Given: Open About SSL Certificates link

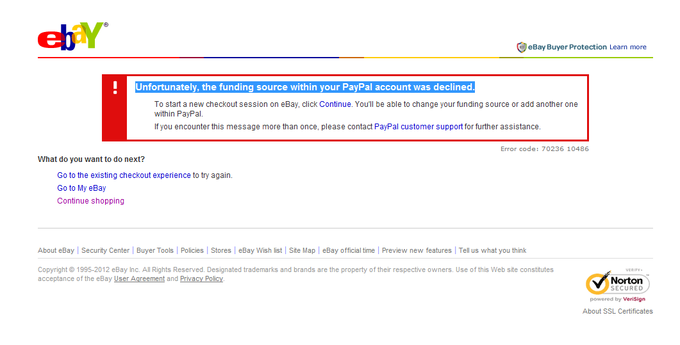Looking at the screenshot, I should tap(618, 311).
